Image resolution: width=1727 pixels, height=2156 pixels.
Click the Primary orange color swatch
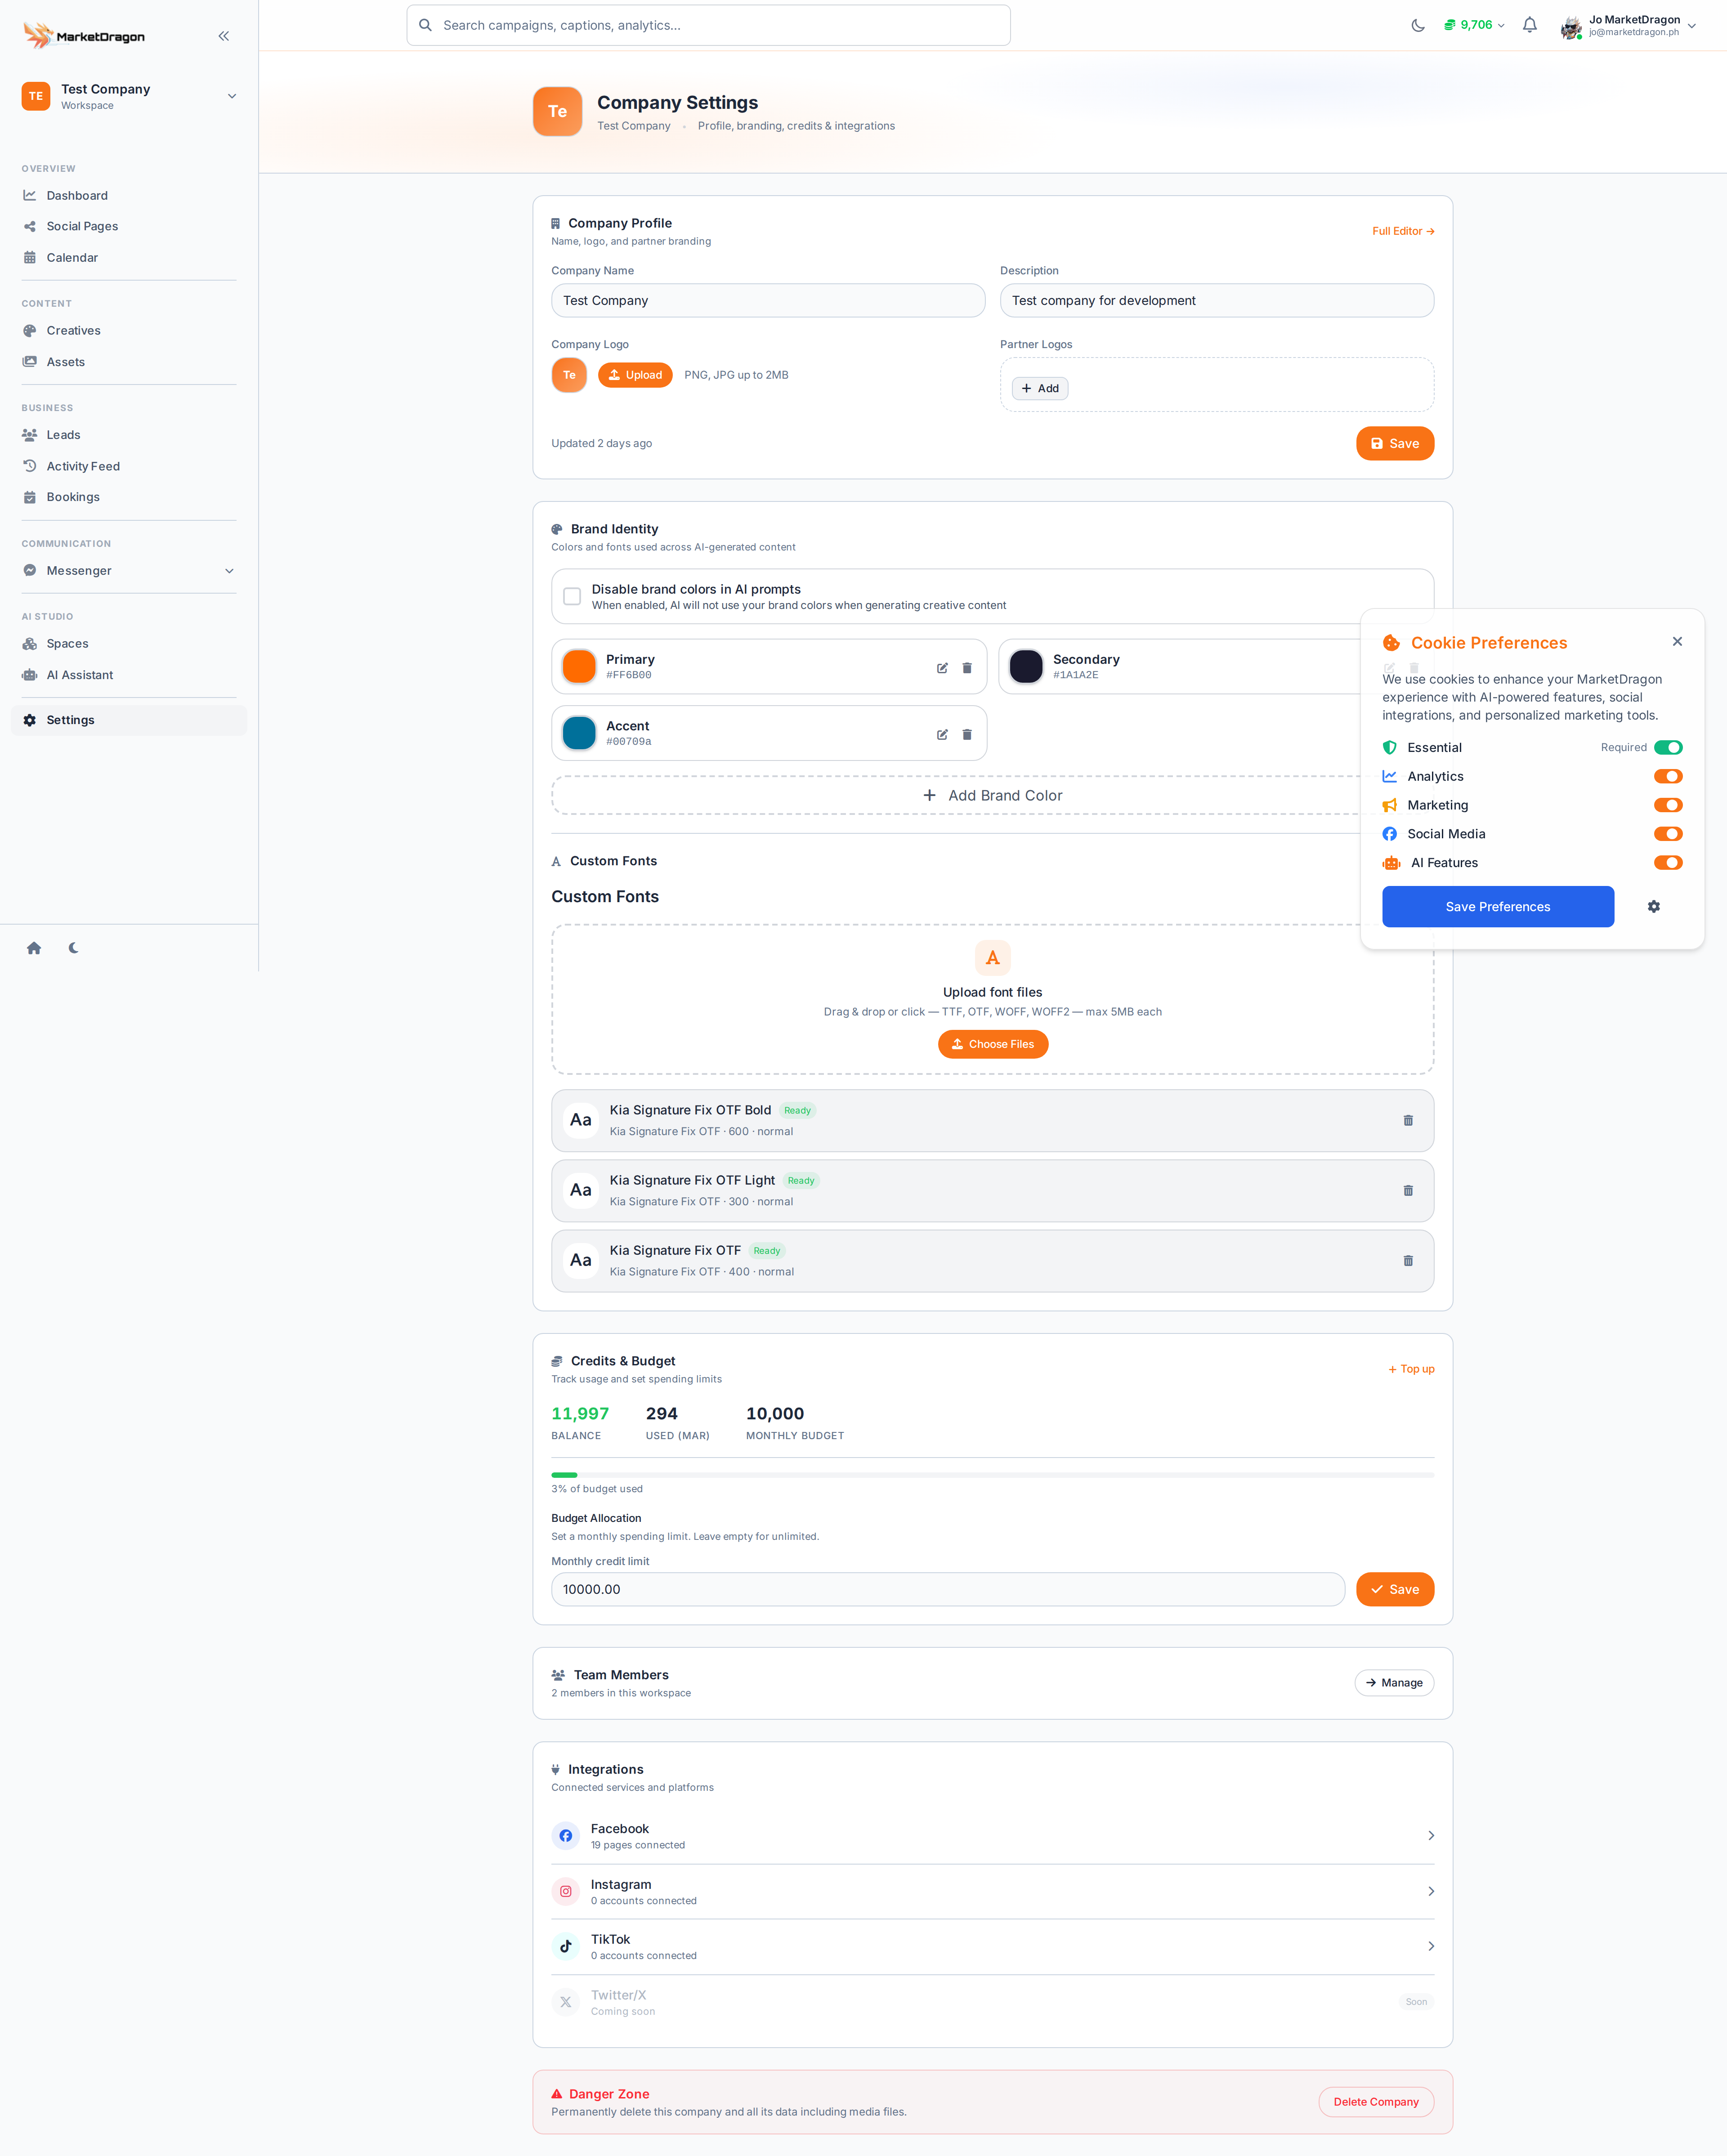click(x=579, y=667)
